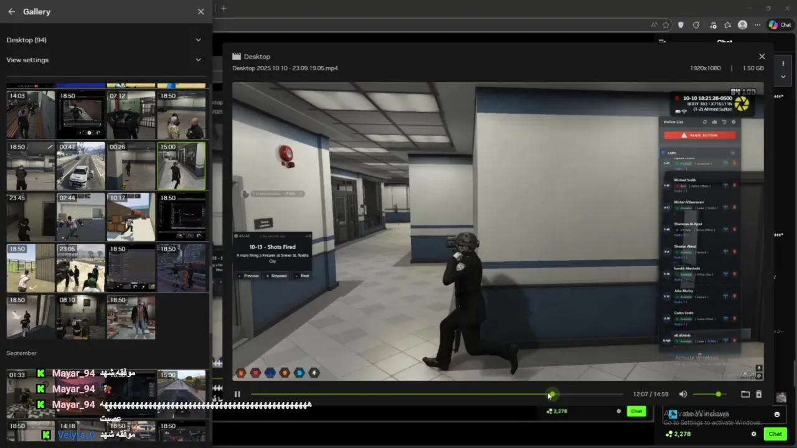Open the browser profile avatar
Screen dimensions: 797x448
742,25
